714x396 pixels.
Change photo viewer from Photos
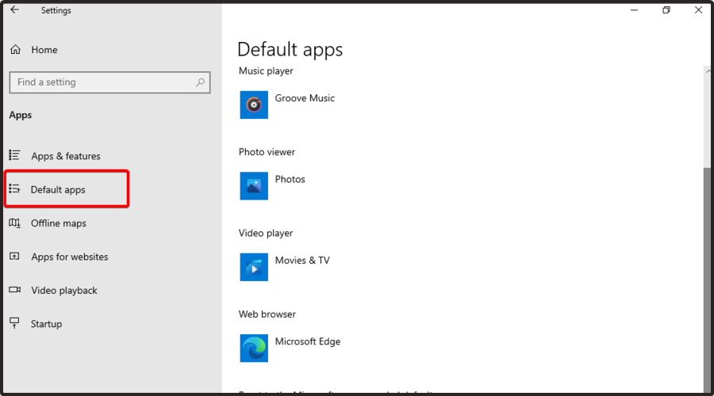290,179
